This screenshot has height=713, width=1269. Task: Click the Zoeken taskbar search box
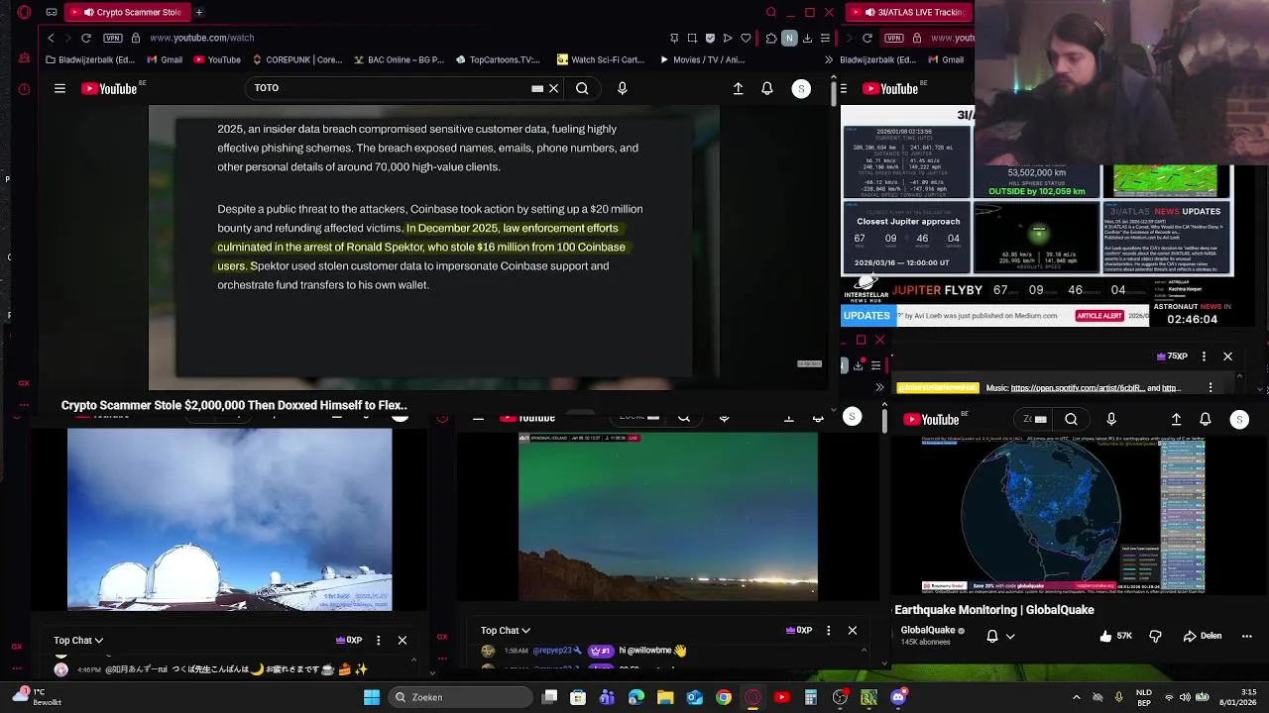coord(460,697)
